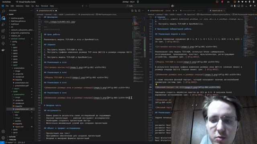Screen dimensions: 257x144
Task: Open the Terminal menu
Action: point(45,6)
